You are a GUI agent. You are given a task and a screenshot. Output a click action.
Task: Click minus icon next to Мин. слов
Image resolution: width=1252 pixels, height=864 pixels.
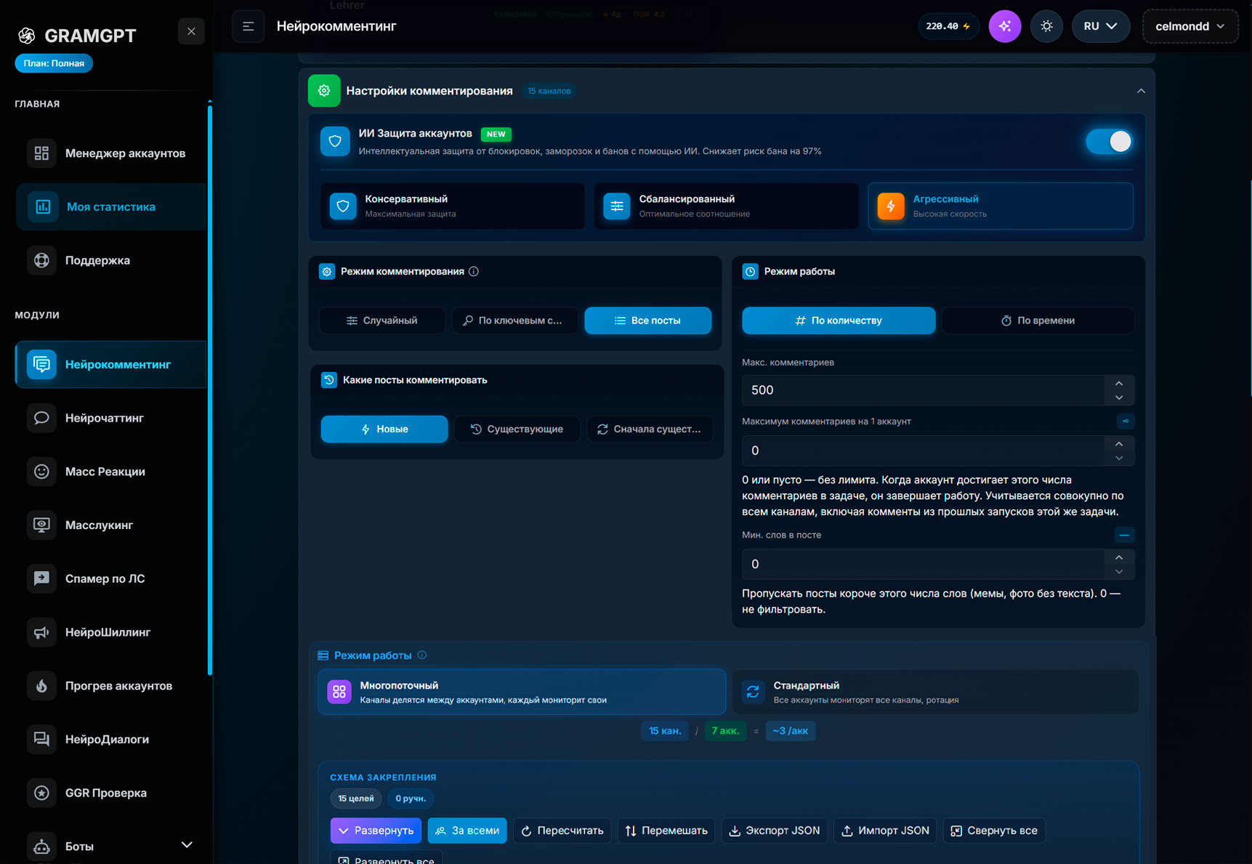coord(1124,535)
